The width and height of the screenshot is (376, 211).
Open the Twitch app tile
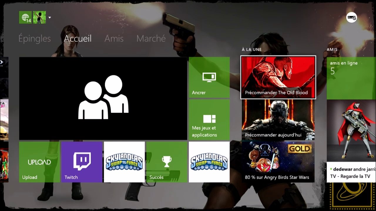point(82,162)
